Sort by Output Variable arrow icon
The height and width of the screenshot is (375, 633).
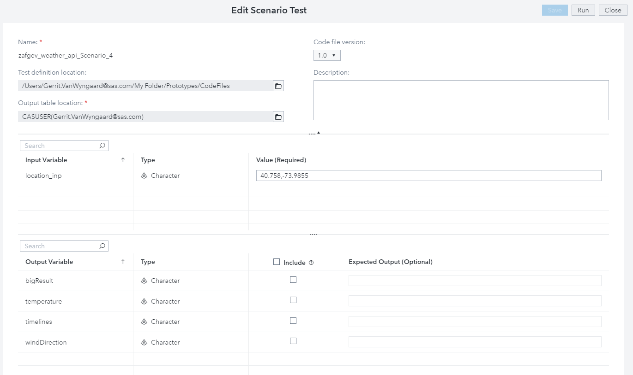click(123, 262)
